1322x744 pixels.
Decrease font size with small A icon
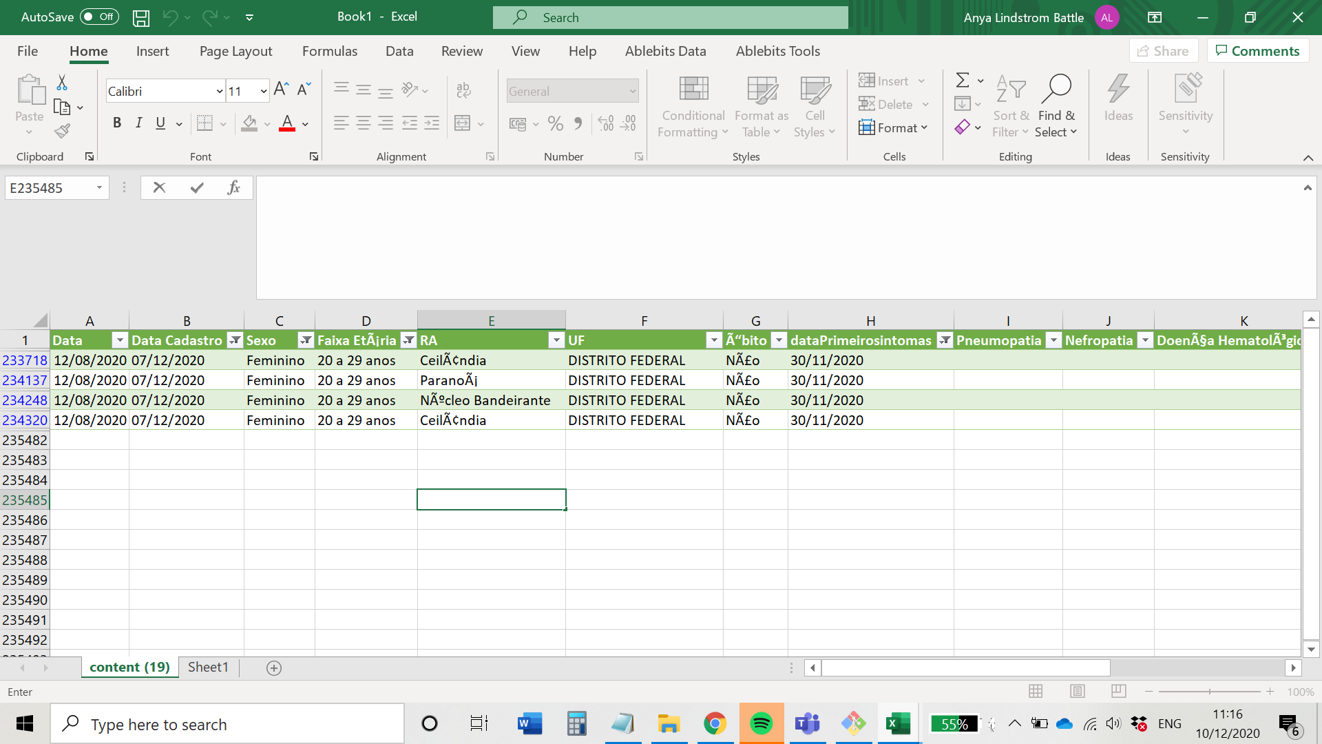coord(304,90)
